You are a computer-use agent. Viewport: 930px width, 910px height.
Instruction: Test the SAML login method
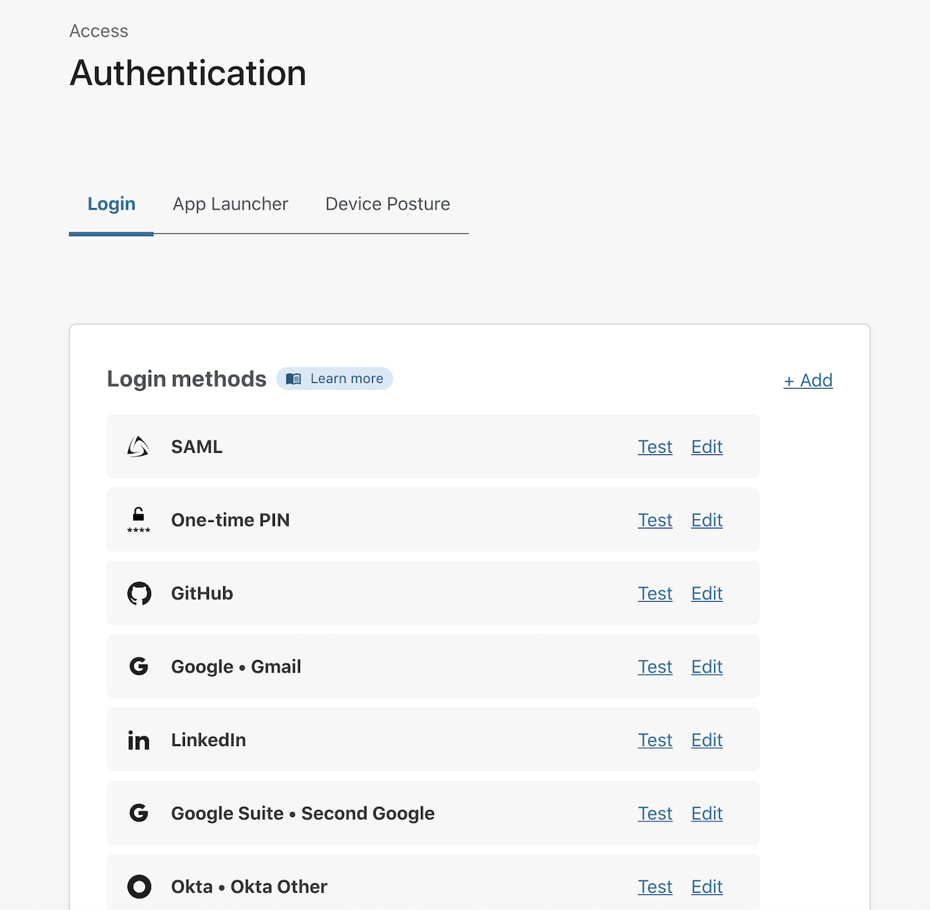[x=654, y=447]
